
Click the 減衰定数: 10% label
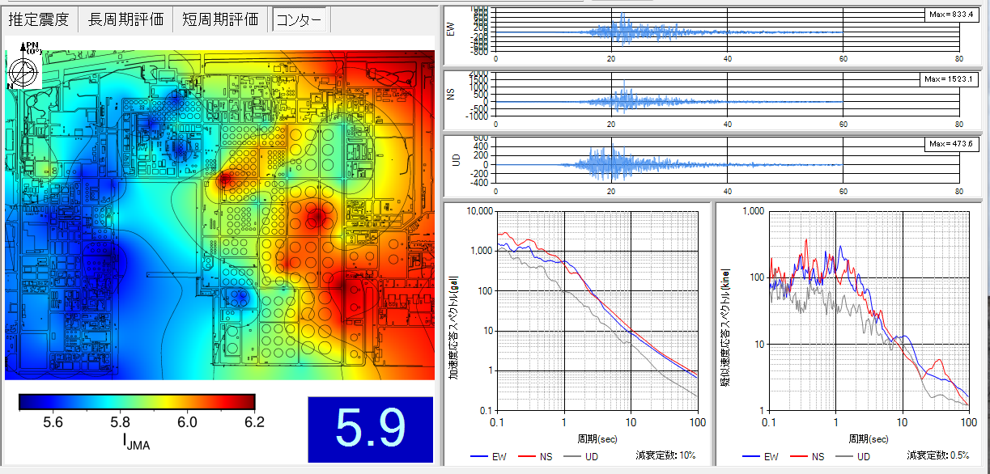(x=661, y=455)
